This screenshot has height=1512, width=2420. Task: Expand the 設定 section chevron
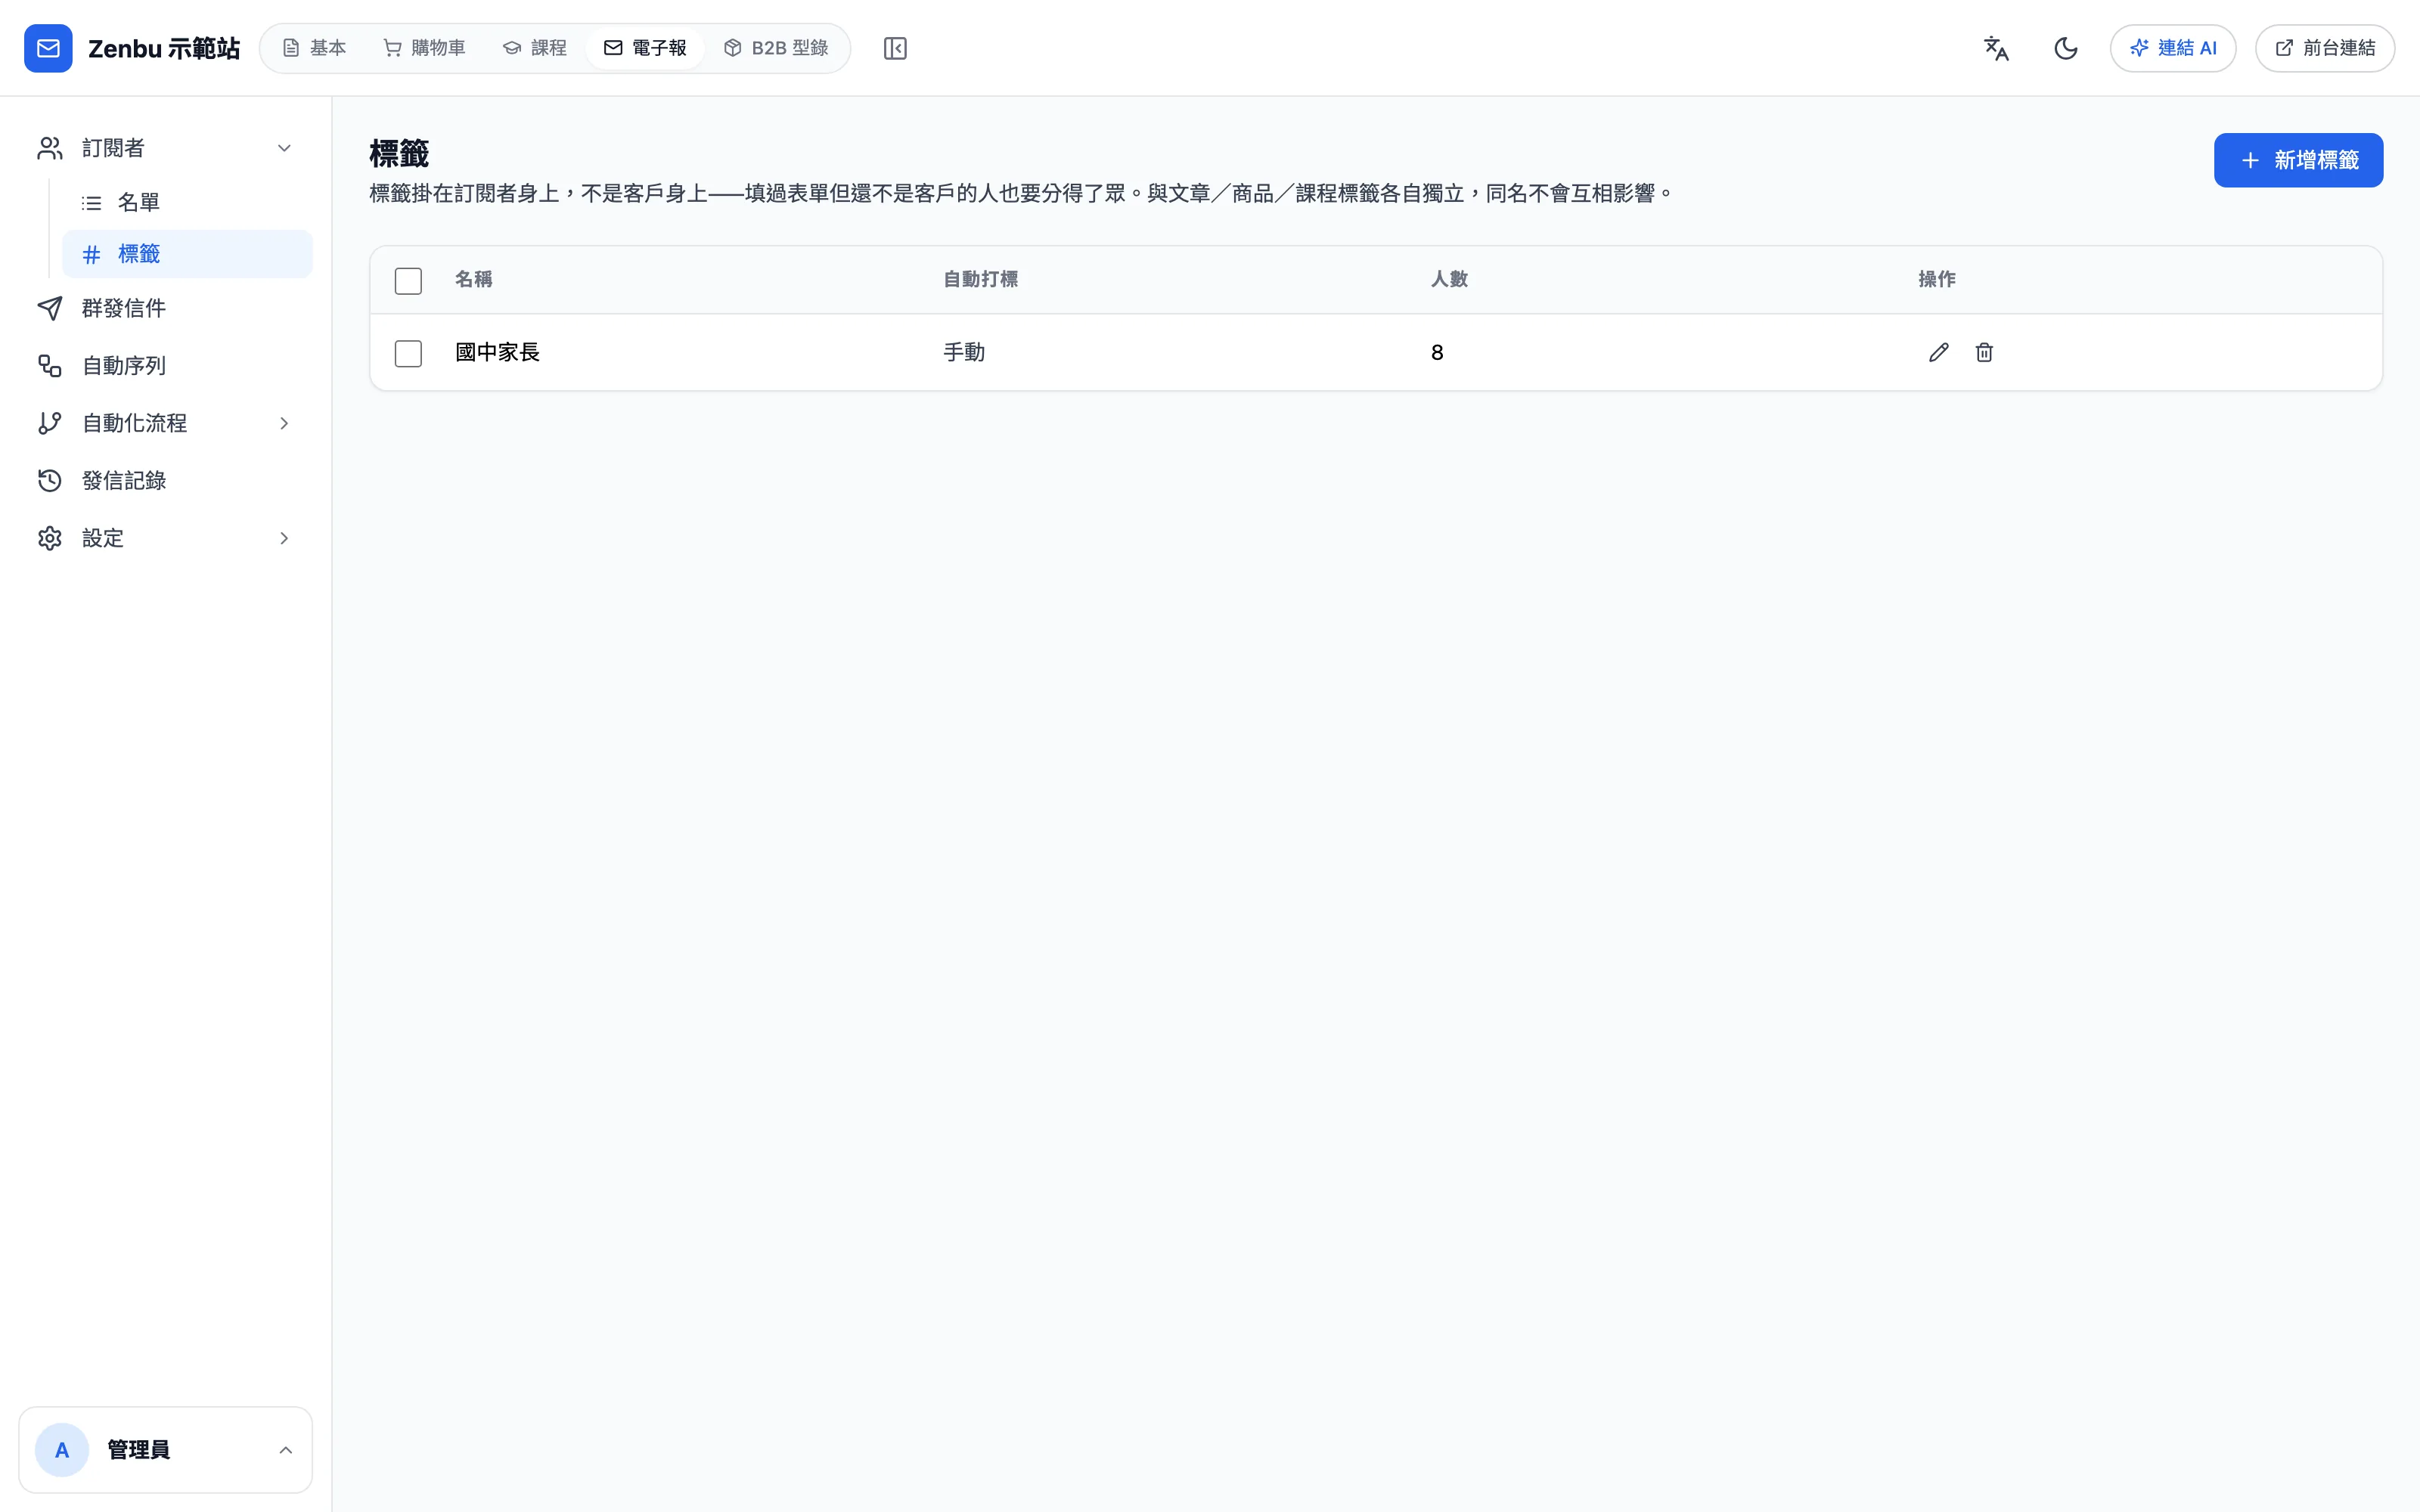click(x=284, y=538)
